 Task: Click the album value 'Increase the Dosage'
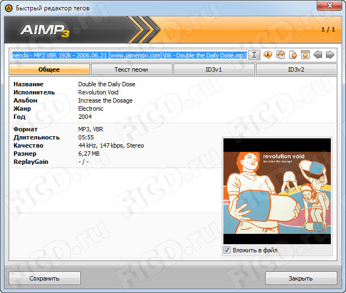coord(105,100)
